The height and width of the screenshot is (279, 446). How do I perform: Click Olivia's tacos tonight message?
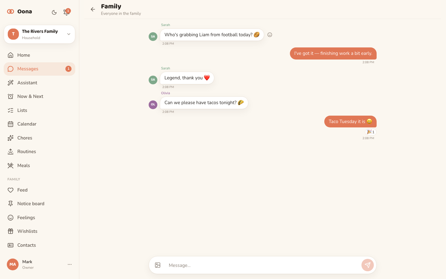204,103
